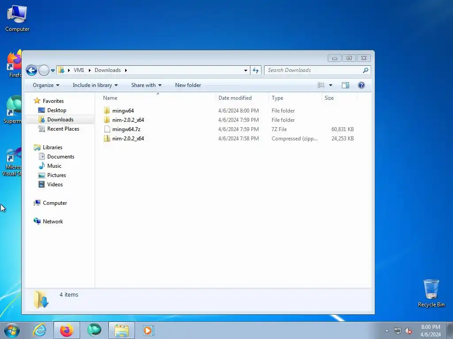Select the Recycle Bin desktop icon
The image size is (453, 339).
pyautogui.click(x=431, y=293)
